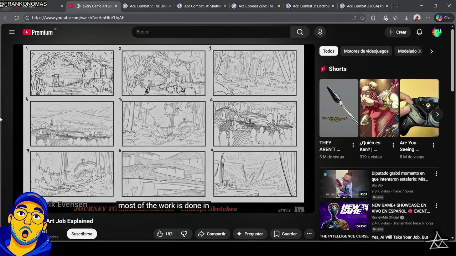Screen dimensions: 456x256
Task: Open media control music icon
Action: click(x=385, y=18)
